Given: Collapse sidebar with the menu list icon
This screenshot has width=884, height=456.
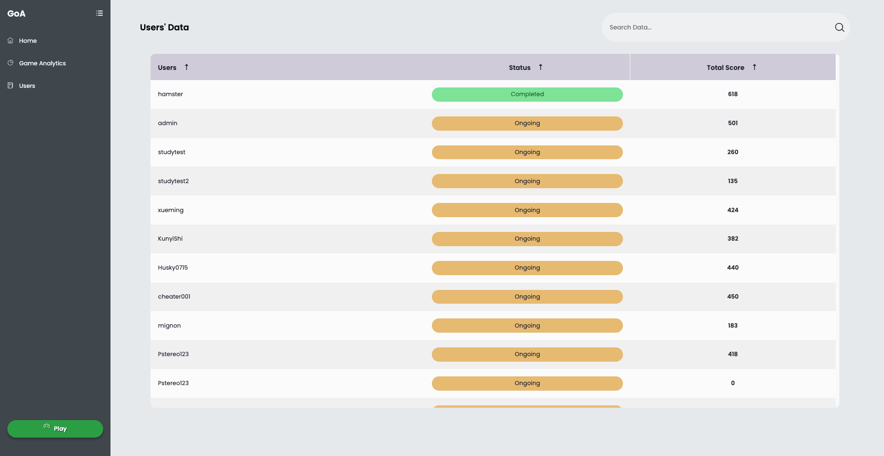Looking at the screenshot, I should 99,13.
